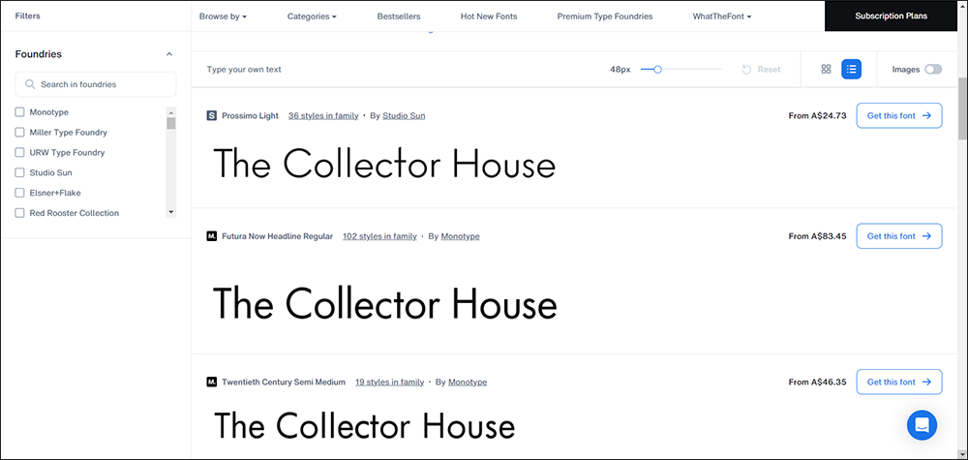Open the chat support bubble icon
The height and width of the screenshot is (460, 968).
pyautogui.click(x=922, y=425)
